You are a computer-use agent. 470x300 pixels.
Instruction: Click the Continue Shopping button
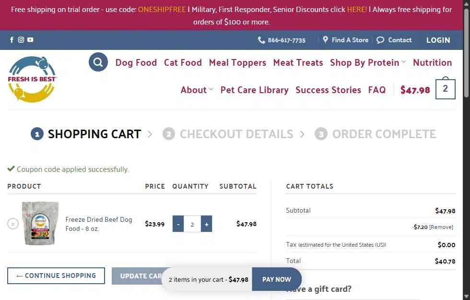pyautogui.click(x=56, y=276)
